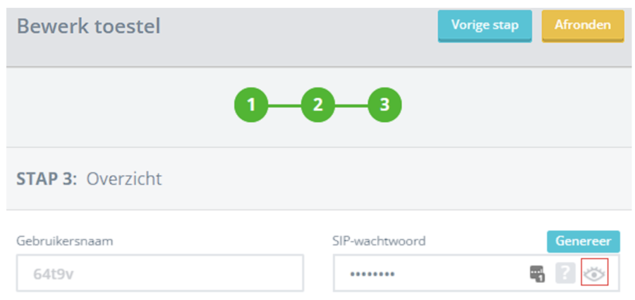The width and height of the screenshot is (635, 300).
Task: Focus the Gebruikersnaam input field
Action: point(160,273)
